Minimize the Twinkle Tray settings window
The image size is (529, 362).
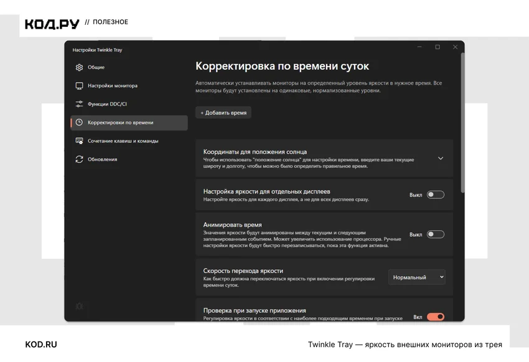(x=419, y=47)
